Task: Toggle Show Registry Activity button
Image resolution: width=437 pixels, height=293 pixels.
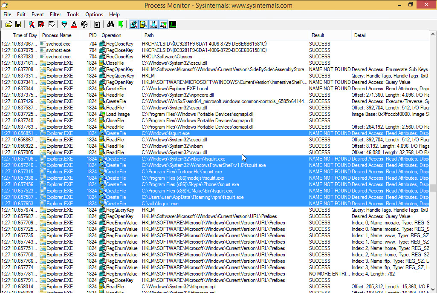Action: [134, 25]
